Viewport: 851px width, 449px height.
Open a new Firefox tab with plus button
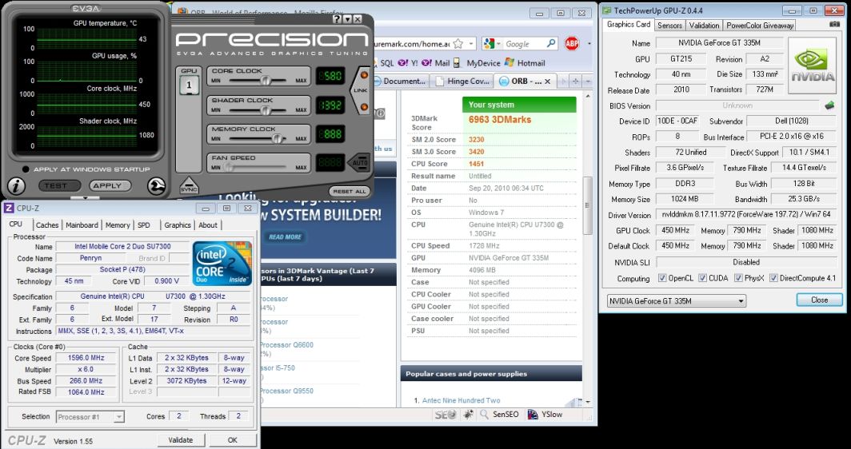click(x=575, y=81)
